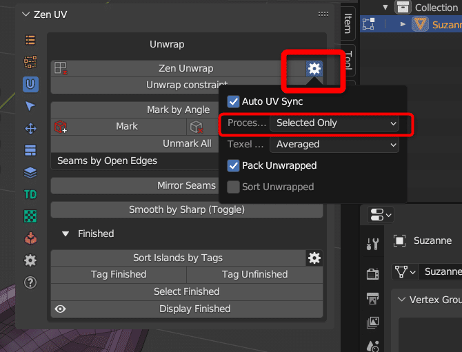This screenshot has height=352, width=462.
Task: Click the Suzanne object name in properties header
Action: [x=432, y=240]
